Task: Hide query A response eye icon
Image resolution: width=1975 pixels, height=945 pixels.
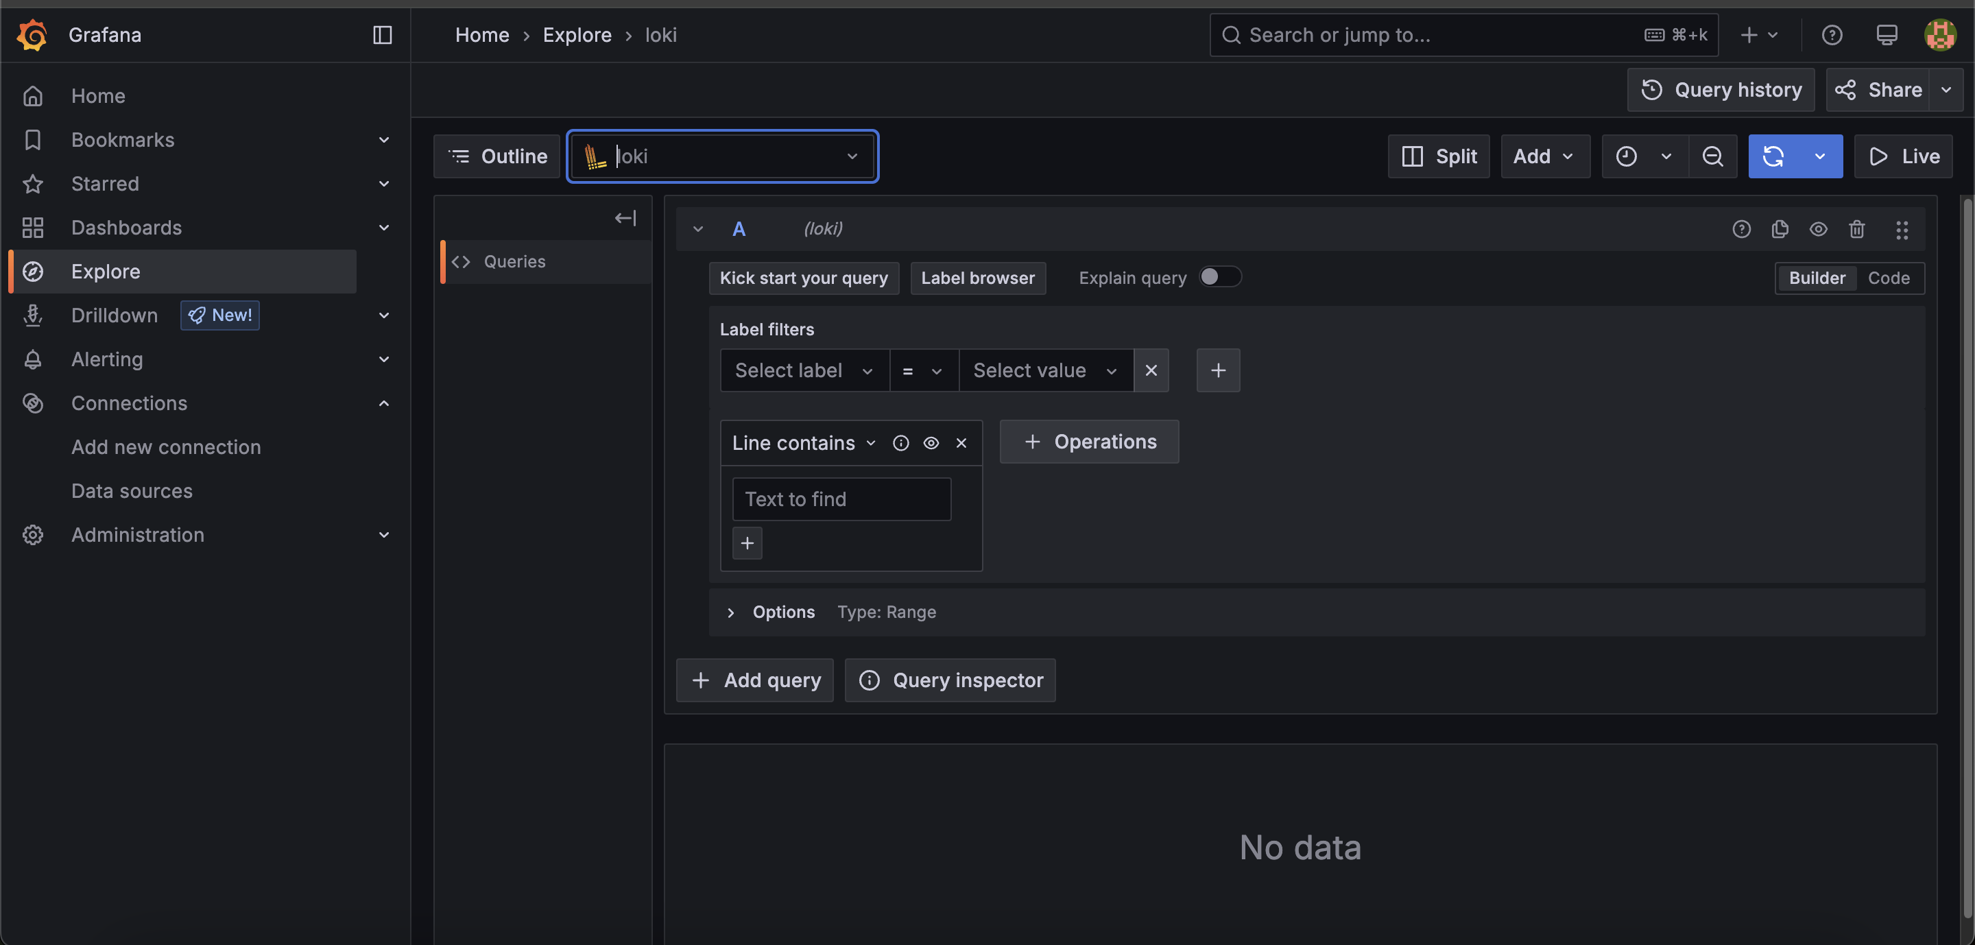Action: pos(1818,229)
